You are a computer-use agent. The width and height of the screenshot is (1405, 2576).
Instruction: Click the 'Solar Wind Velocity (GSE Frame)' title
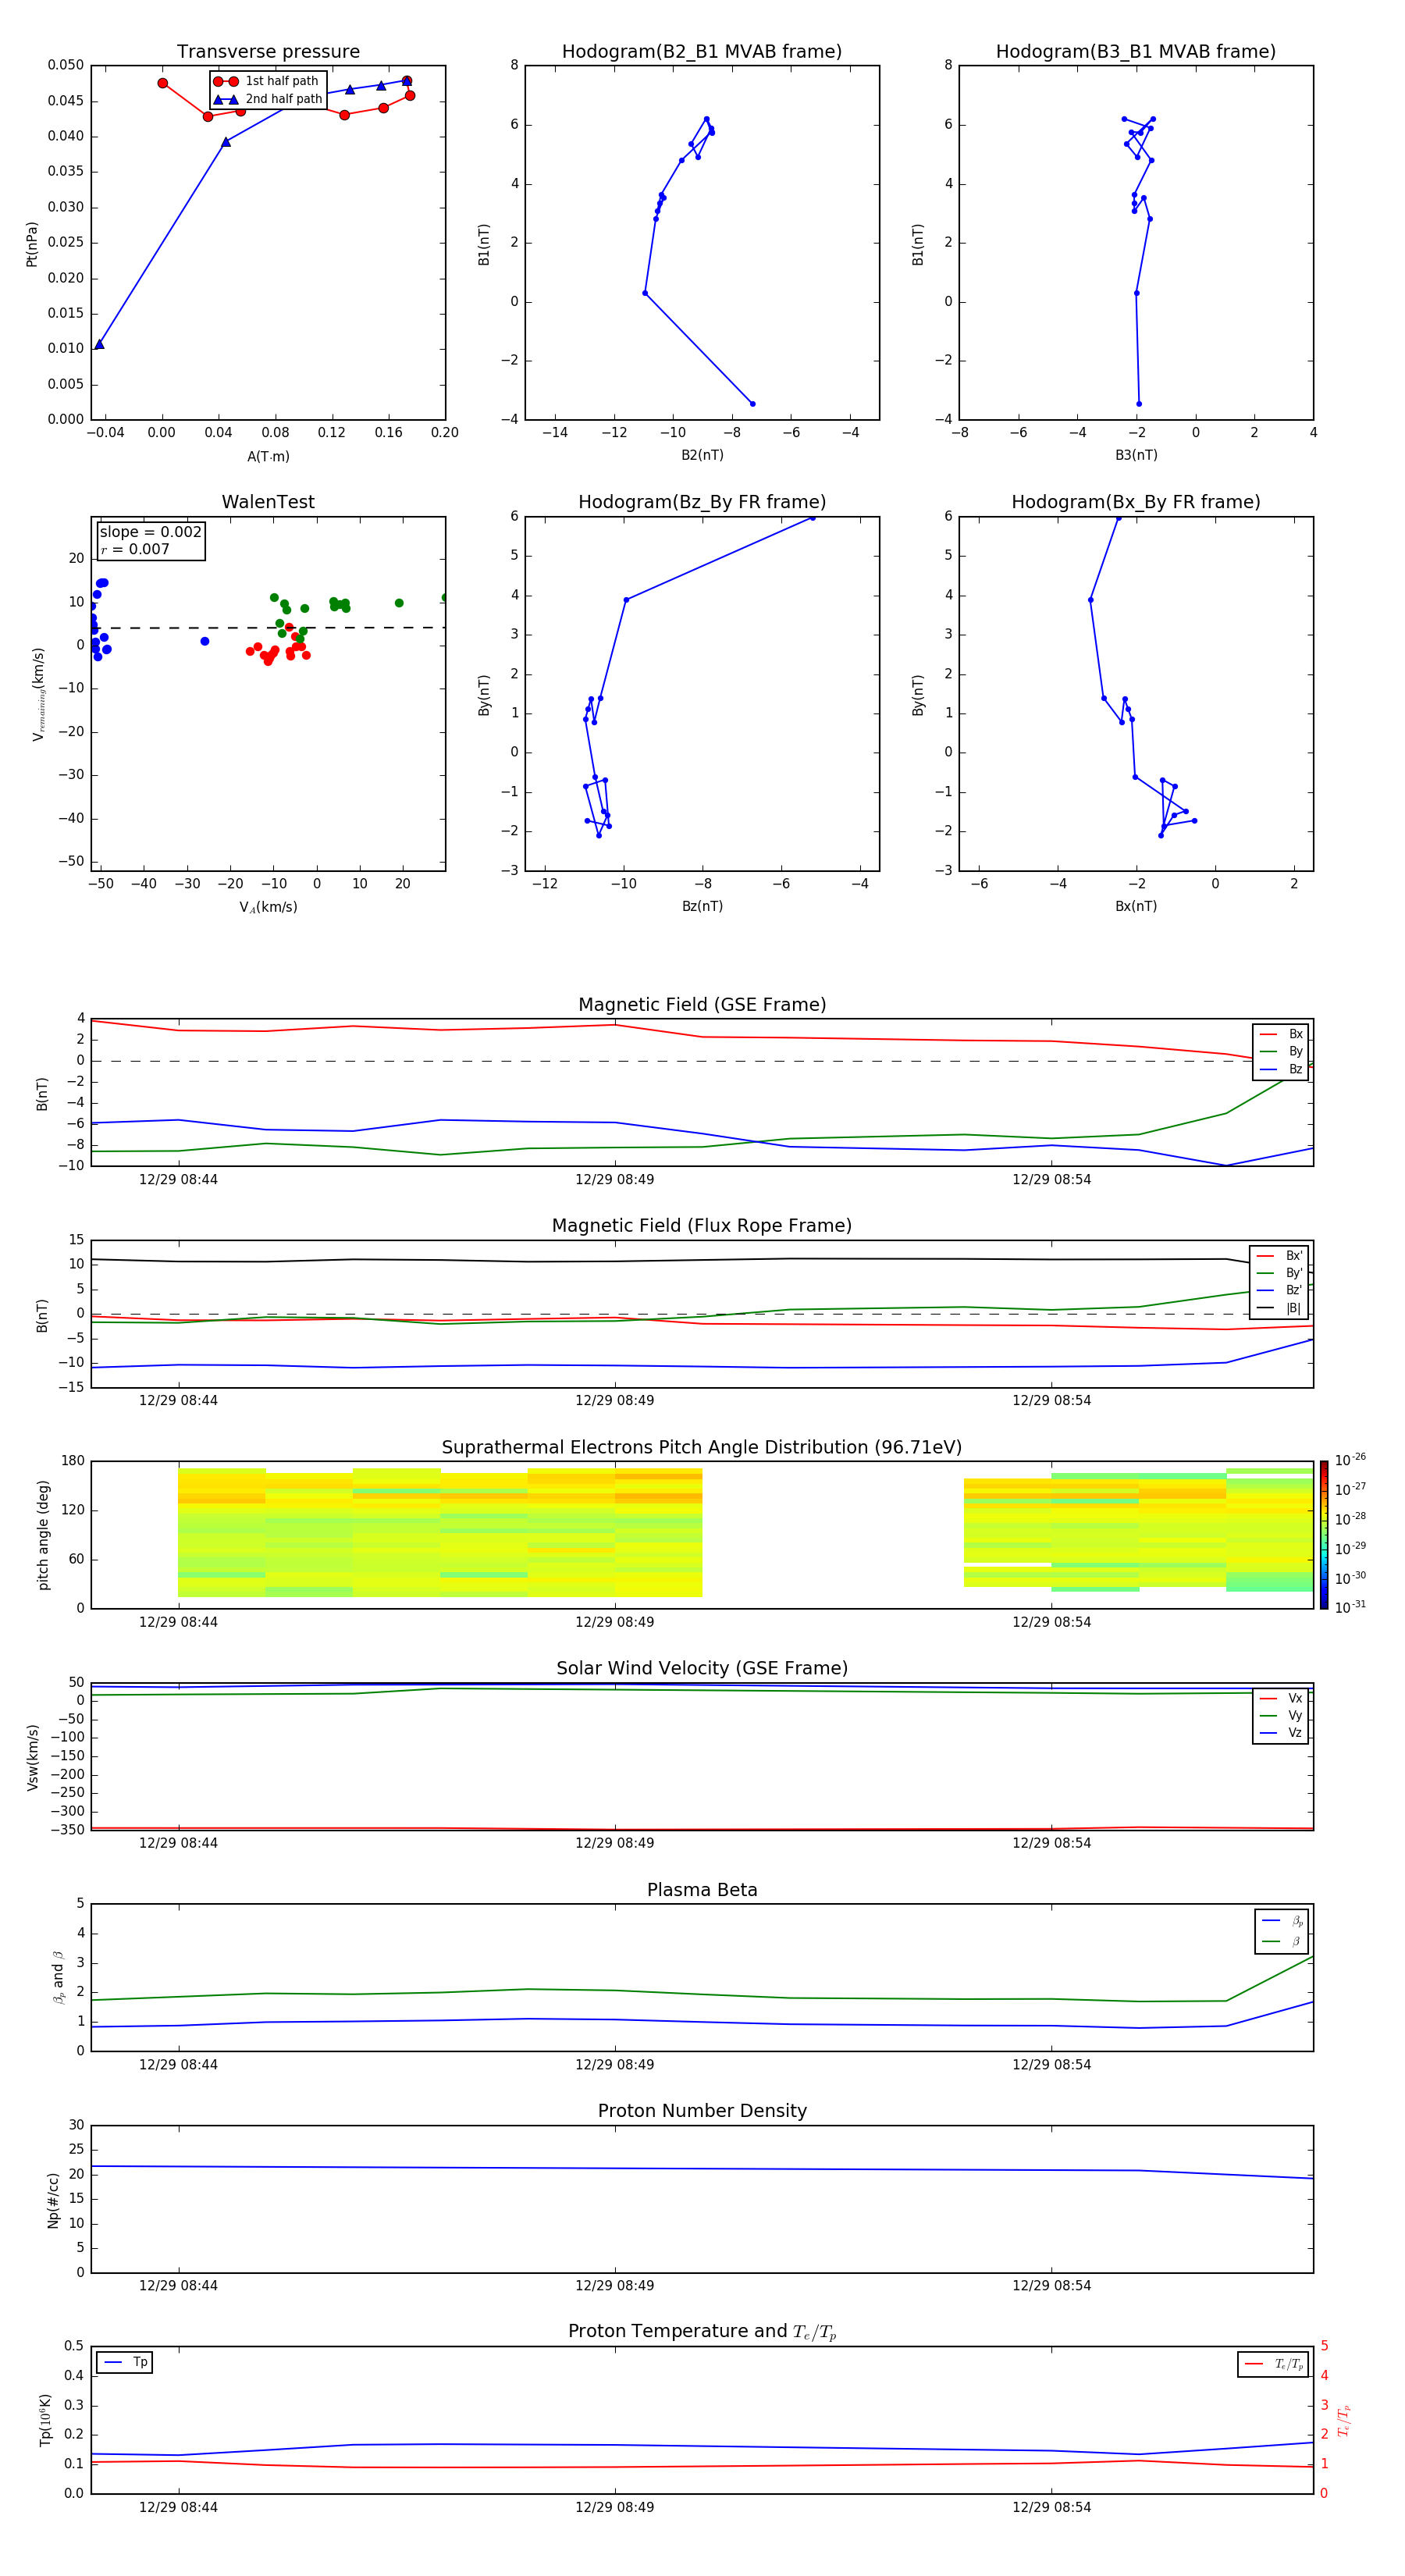pos(702,1669)
